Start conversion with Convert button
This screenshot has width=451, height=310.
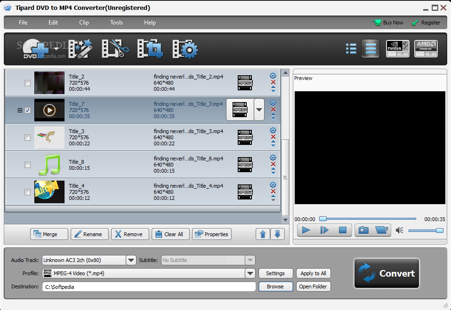387,273
